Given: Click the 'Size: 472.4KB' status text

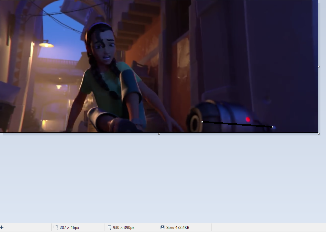Looking at the screenshot, I should (x=178, y=228).
